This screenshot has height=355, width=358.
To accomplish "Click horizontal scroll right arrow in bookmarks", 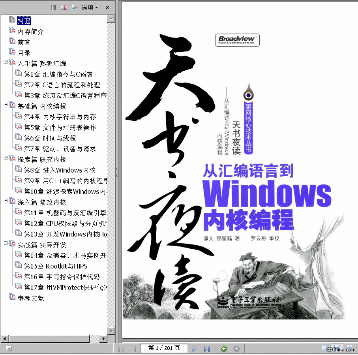I will (103, 338).
